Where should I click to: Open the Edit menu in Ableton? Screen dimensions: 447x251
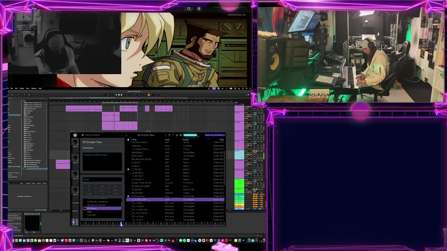point(16,88)
